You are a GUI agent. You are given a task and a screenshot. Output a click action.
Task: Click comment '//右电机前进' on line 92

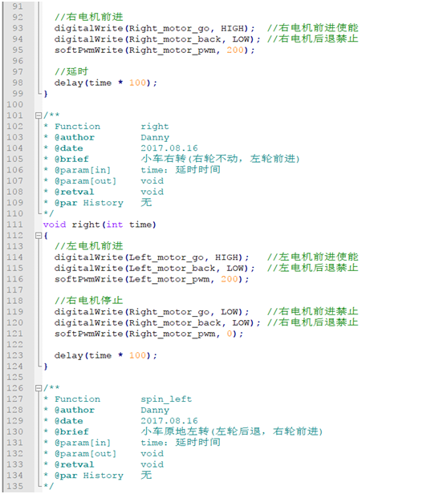[x=88, y=17]
